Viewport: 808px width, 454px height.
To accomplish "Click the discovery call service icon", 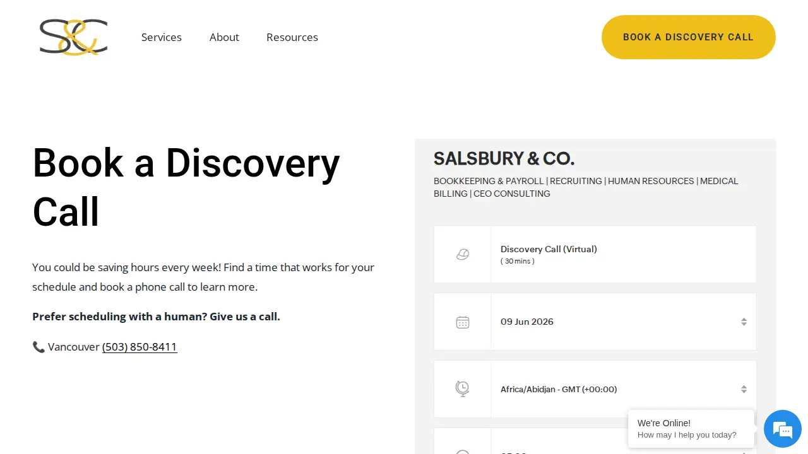I will [463, 254].
